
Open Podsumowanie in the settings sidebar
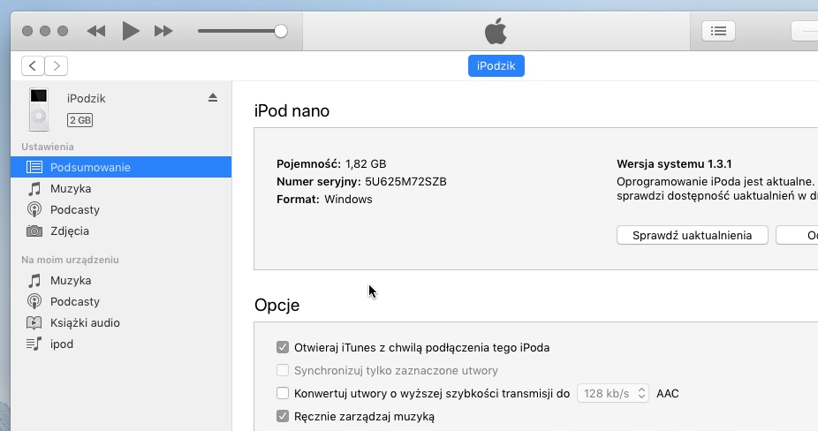(121, 167)
